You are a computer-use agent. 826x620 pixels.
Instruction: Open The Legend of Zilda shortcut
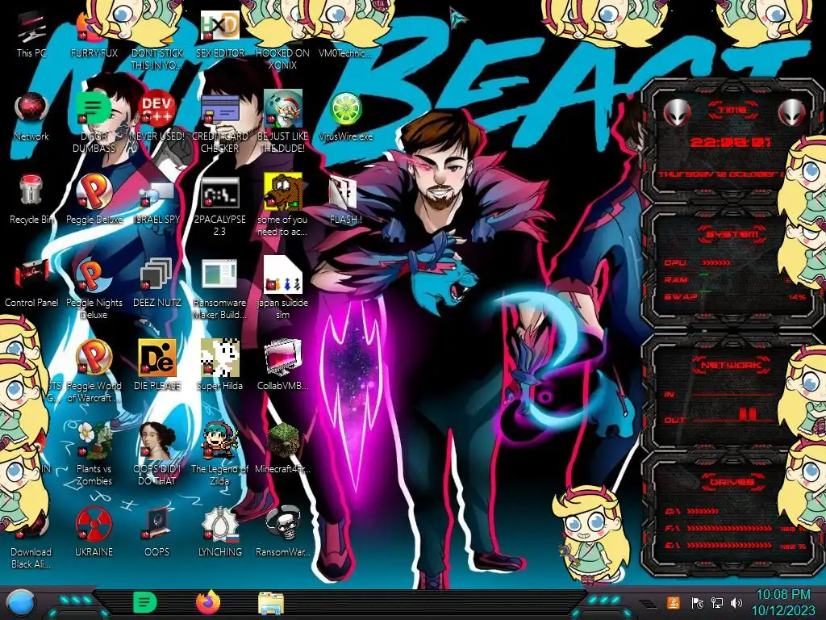[x=220, y=454]
